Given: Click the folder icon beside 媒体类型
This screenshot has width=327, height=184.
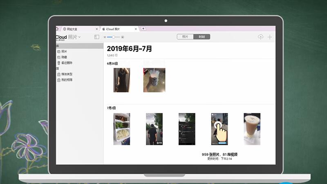Looking at the screenshot, I should coord(59,74).
